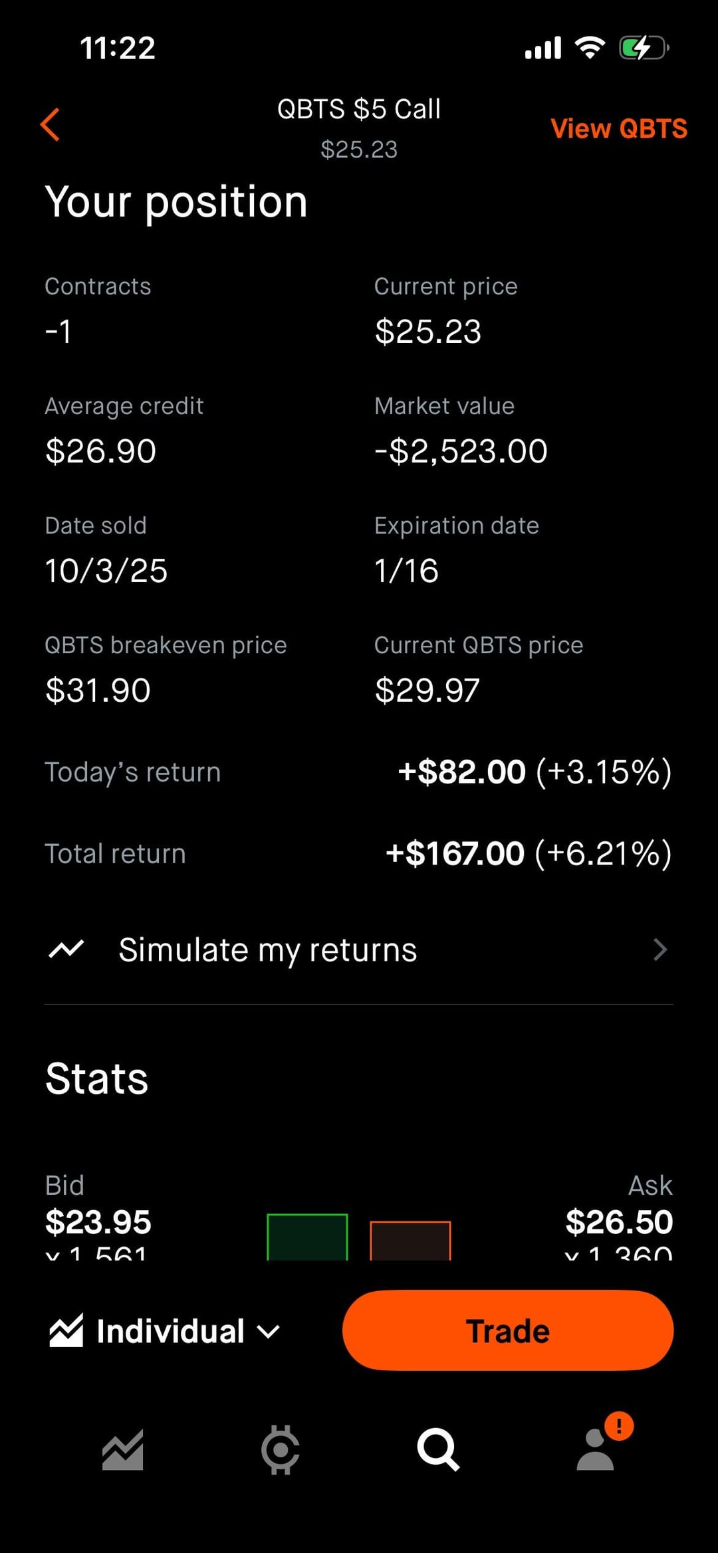This screenshot has width=718, height=1553.
Task: Tap the profile alert notification badge
Action: click(x=619, y=1426)
